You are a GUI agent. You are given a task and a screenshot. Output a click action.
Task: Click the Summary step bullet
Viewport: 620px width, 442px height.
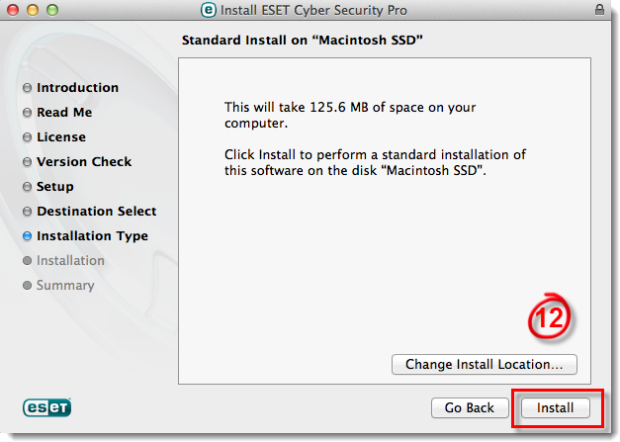(x=27, y=286)
